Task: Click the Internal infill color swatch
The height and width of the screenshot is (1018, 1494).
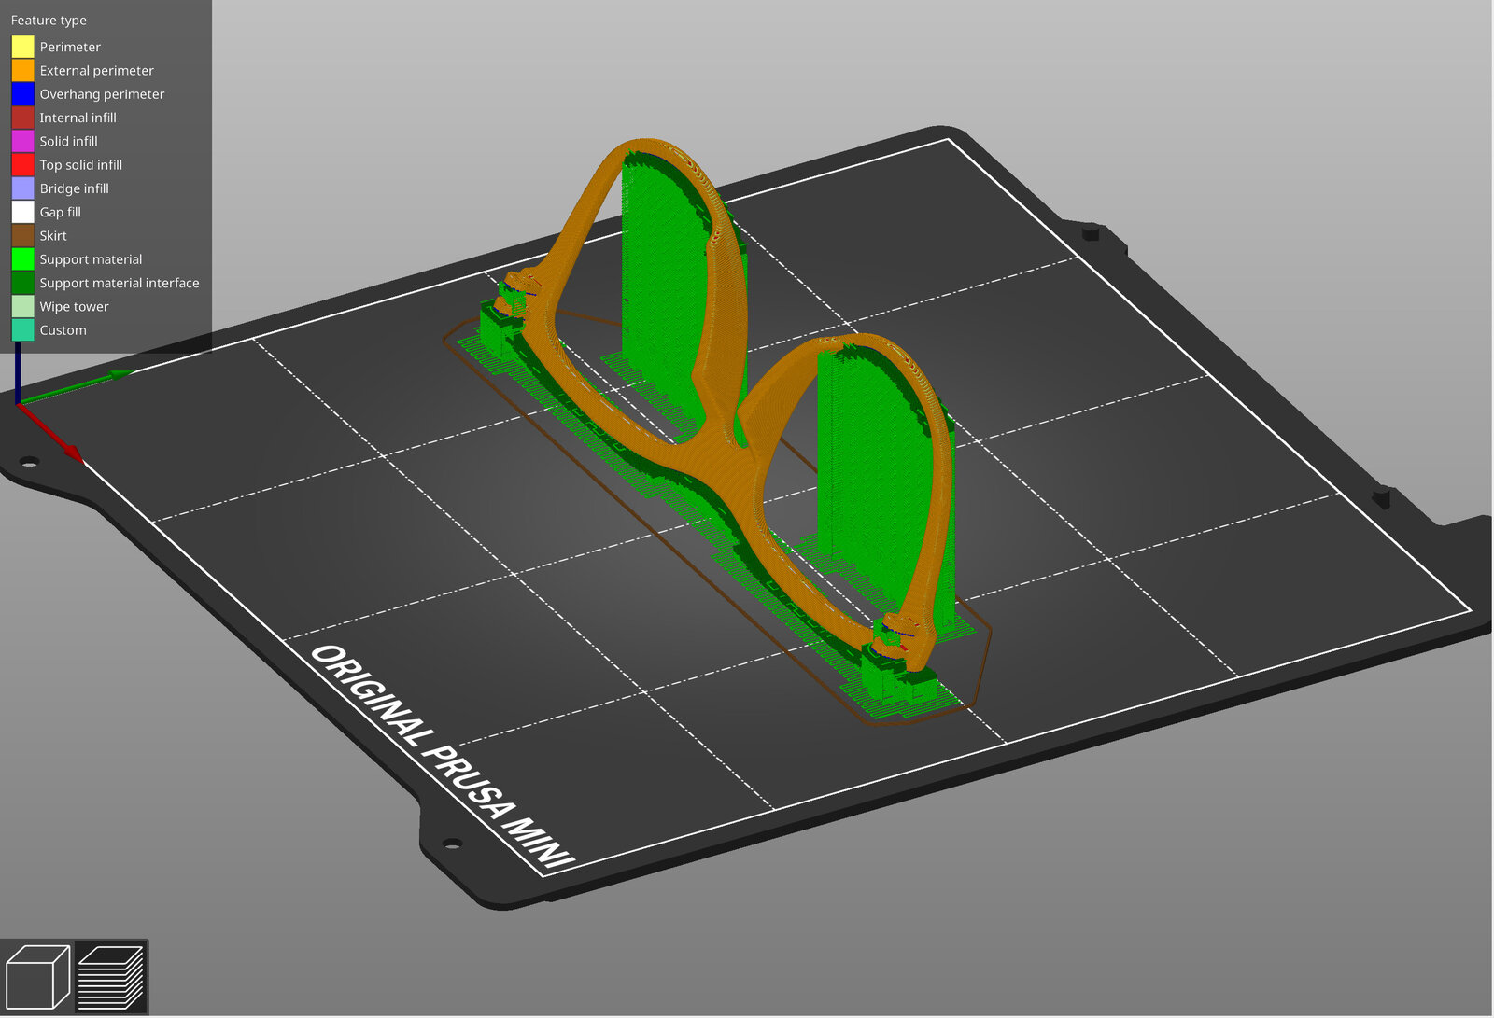Action: 23,118
